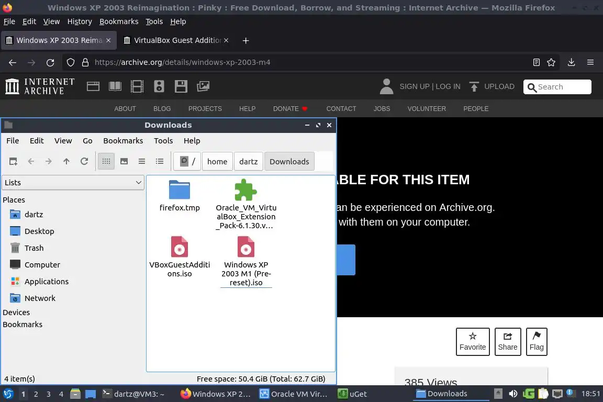Open Firefox hamburger application menu
603x402 pixels.
pos(590,62)
